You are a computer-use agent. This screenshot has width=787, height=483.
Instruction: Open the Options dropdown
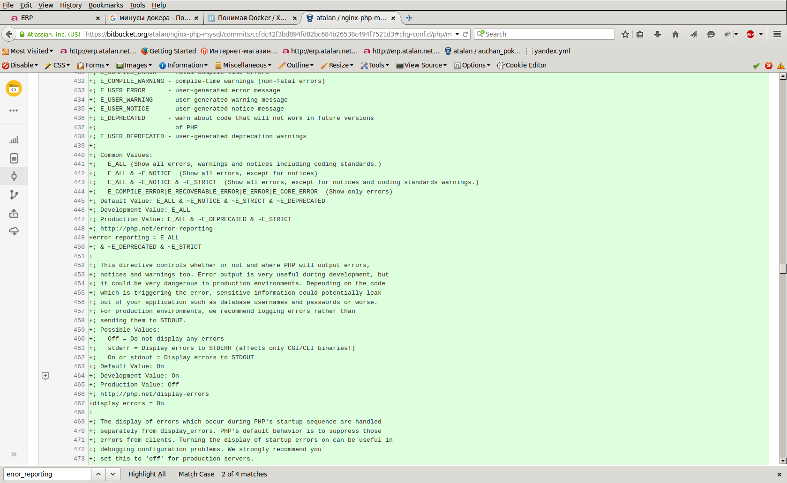[x=472, y=65]
